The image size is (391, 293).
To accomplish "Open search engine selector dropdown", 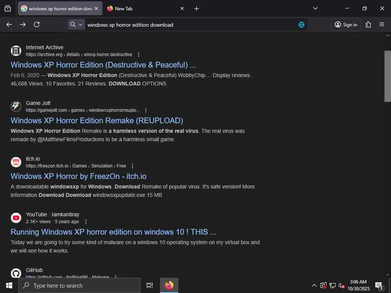I will (x=76, y=24).
